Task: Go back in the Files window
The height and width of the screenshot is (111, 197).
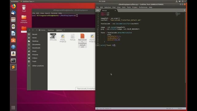Action: pos(30,30)
